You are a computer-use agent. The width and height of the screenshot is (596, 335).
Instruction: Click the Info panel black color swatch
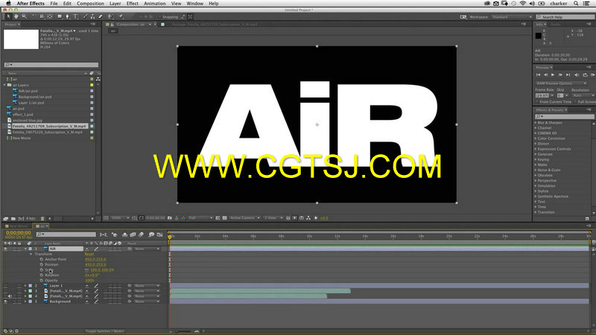point(538,35)
